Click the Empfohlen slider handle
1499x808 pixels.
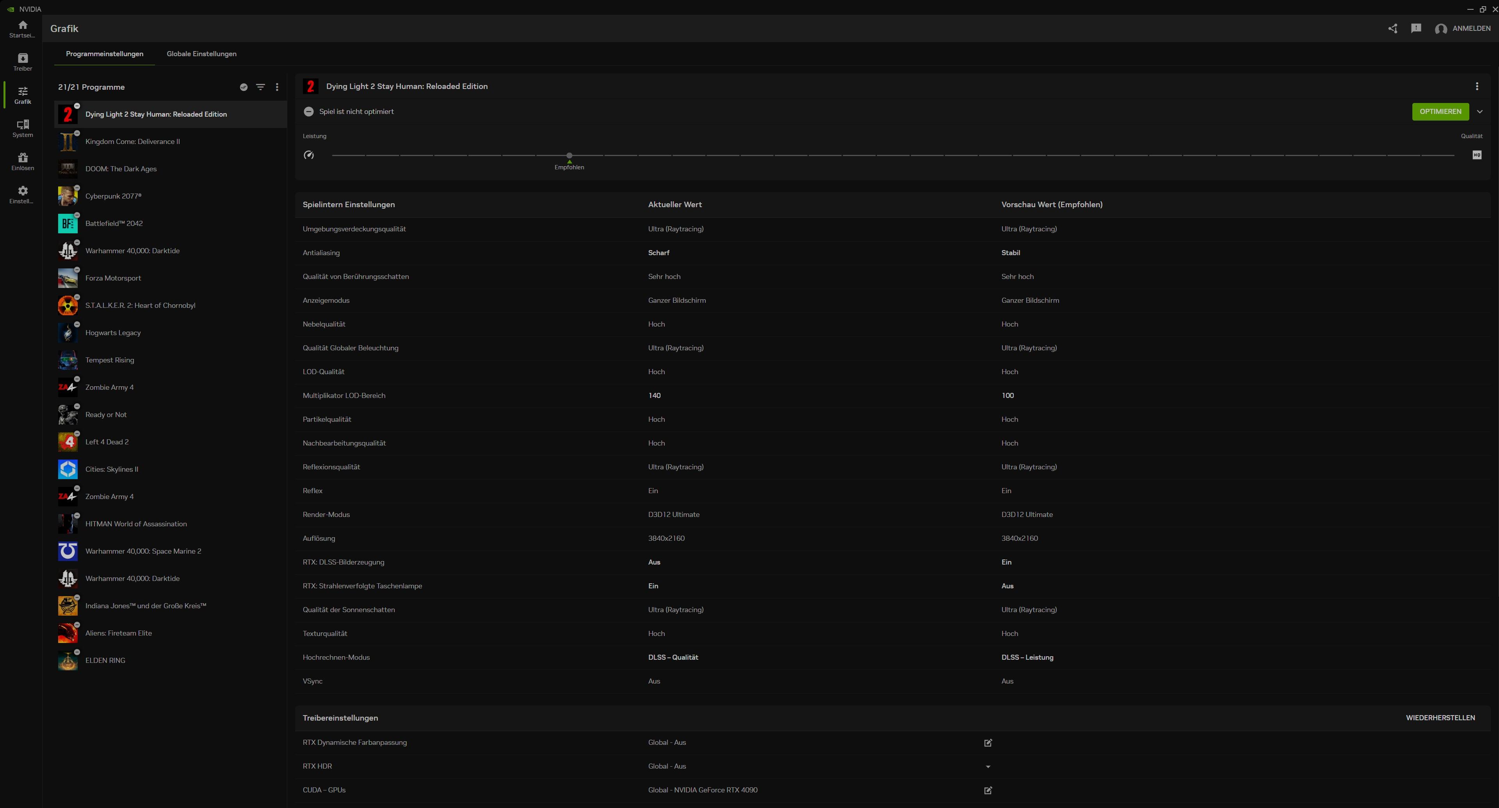[x=569, y=155]
